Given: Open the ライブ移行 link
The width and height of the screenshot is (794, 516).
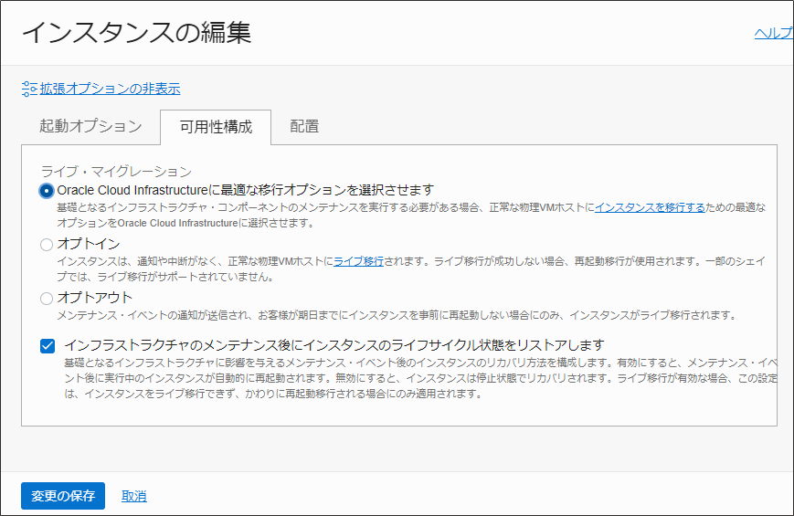Looking at the screenshot, I should click(358, 261).
